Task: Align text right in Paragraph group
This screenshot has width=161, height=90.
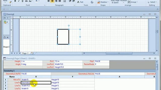Action: pyautogui.click(x=56, y=1)
